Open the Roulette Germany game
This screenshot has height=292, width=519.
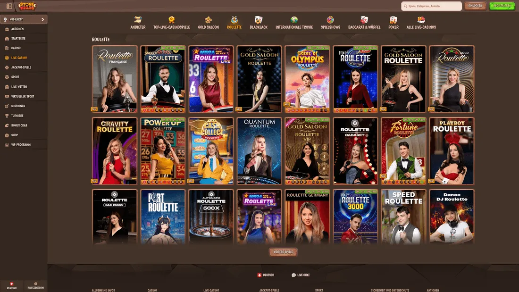tap(307, 217)
